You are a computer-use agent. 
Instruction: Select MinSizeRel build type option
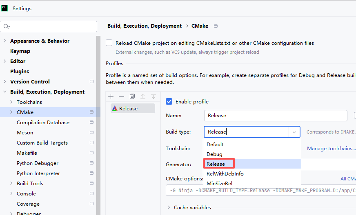point(219,184)
